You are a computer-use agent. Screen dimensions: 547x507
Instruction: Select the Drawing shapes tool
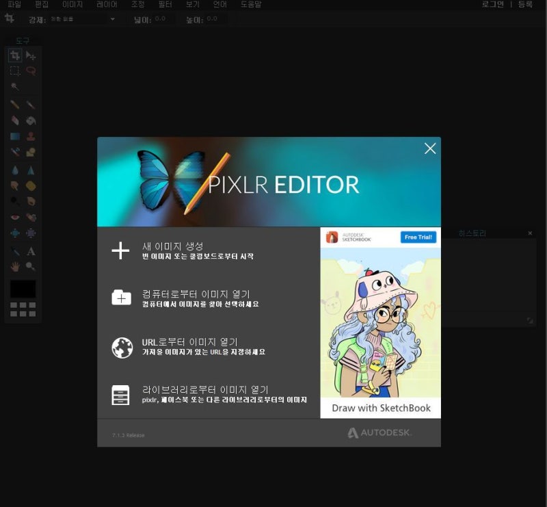[31, 152]
